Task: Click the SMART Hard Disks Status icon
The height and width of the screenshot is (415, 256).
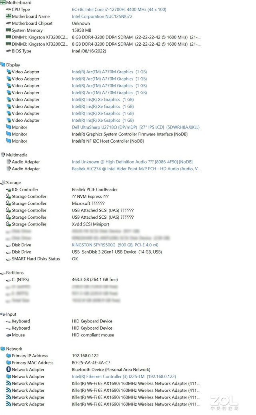Action: [x=8, y=259]
